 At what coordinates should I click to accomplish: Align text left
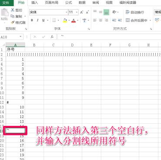click(95, 20)
